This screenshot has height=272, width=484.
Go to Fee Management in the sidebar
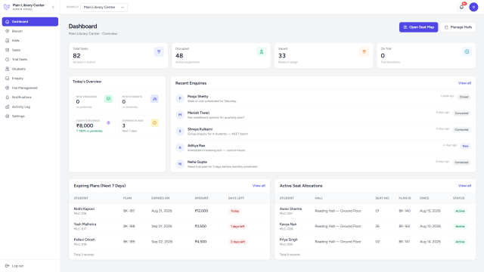point(30,88)
